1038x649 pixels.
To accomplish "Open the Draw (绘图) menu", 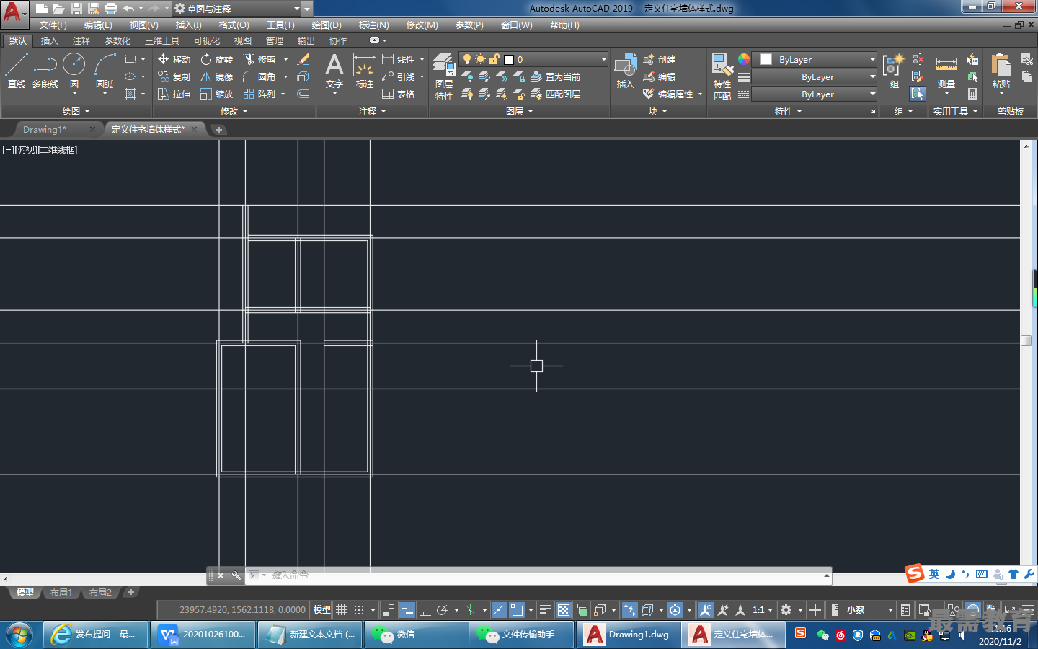I will click(x=327, y=25).
